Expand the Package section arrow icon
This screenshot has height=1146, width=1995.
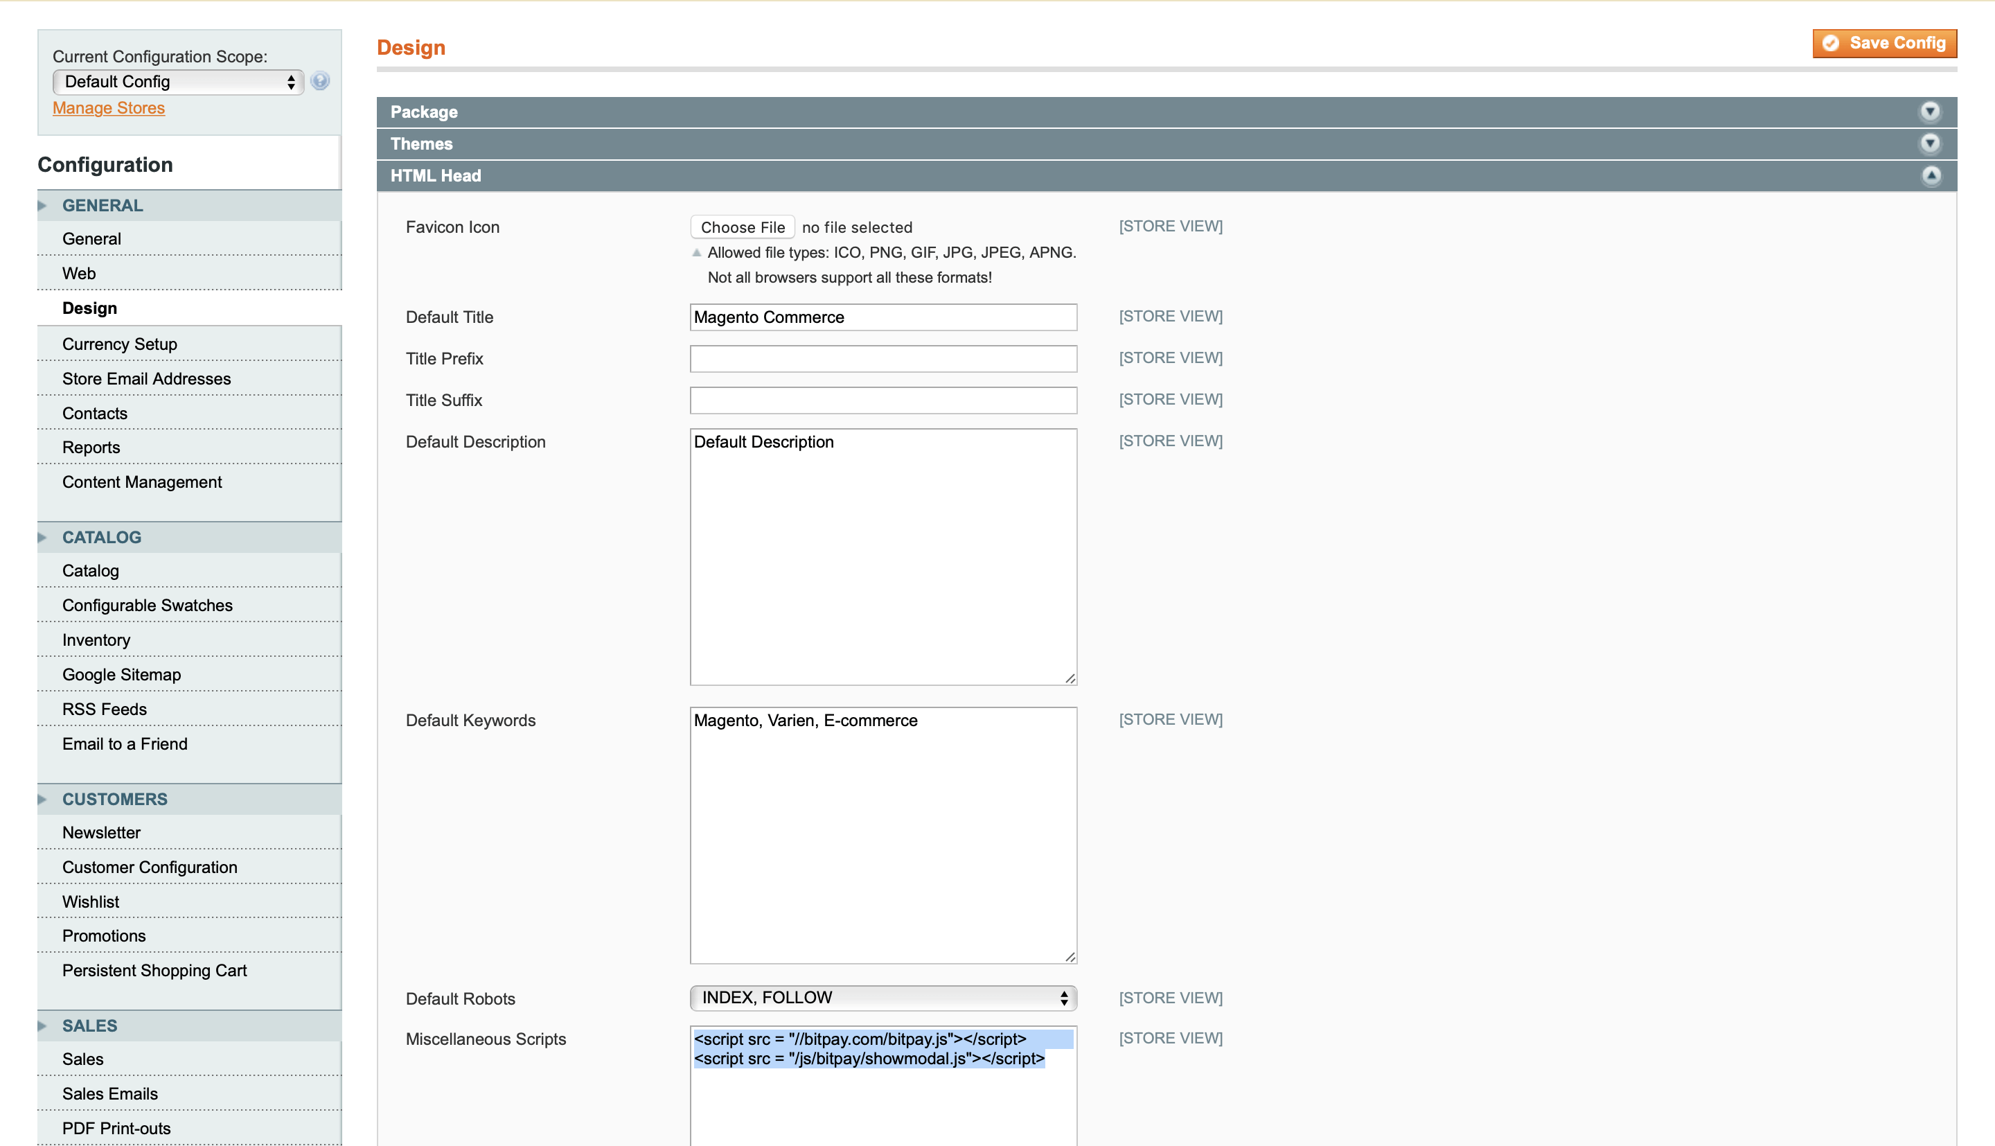pos(1930,112)
